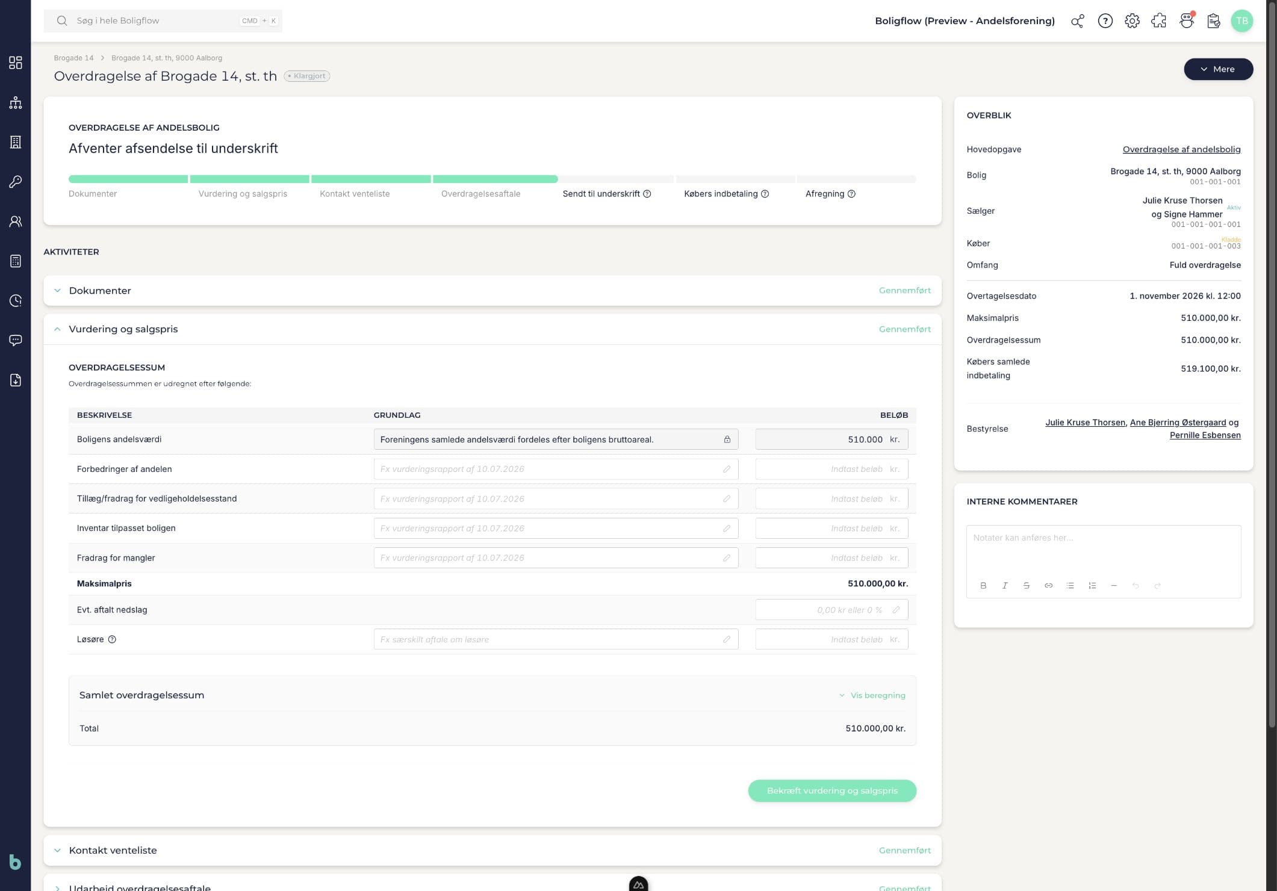Collapse the Vurdering og salgspris section

[x=492, y=329]
